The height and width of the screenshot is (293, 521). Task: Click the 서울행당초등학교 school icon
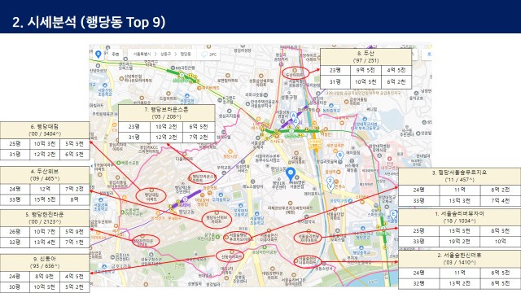256,214
